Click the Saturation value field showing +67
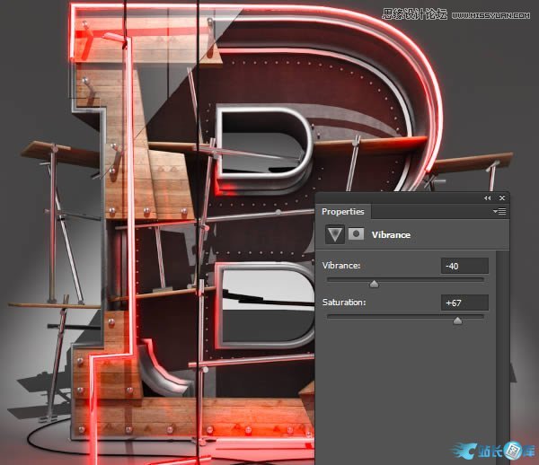The width and height of the screenshot is (539, 465). [x=464, y=303]
